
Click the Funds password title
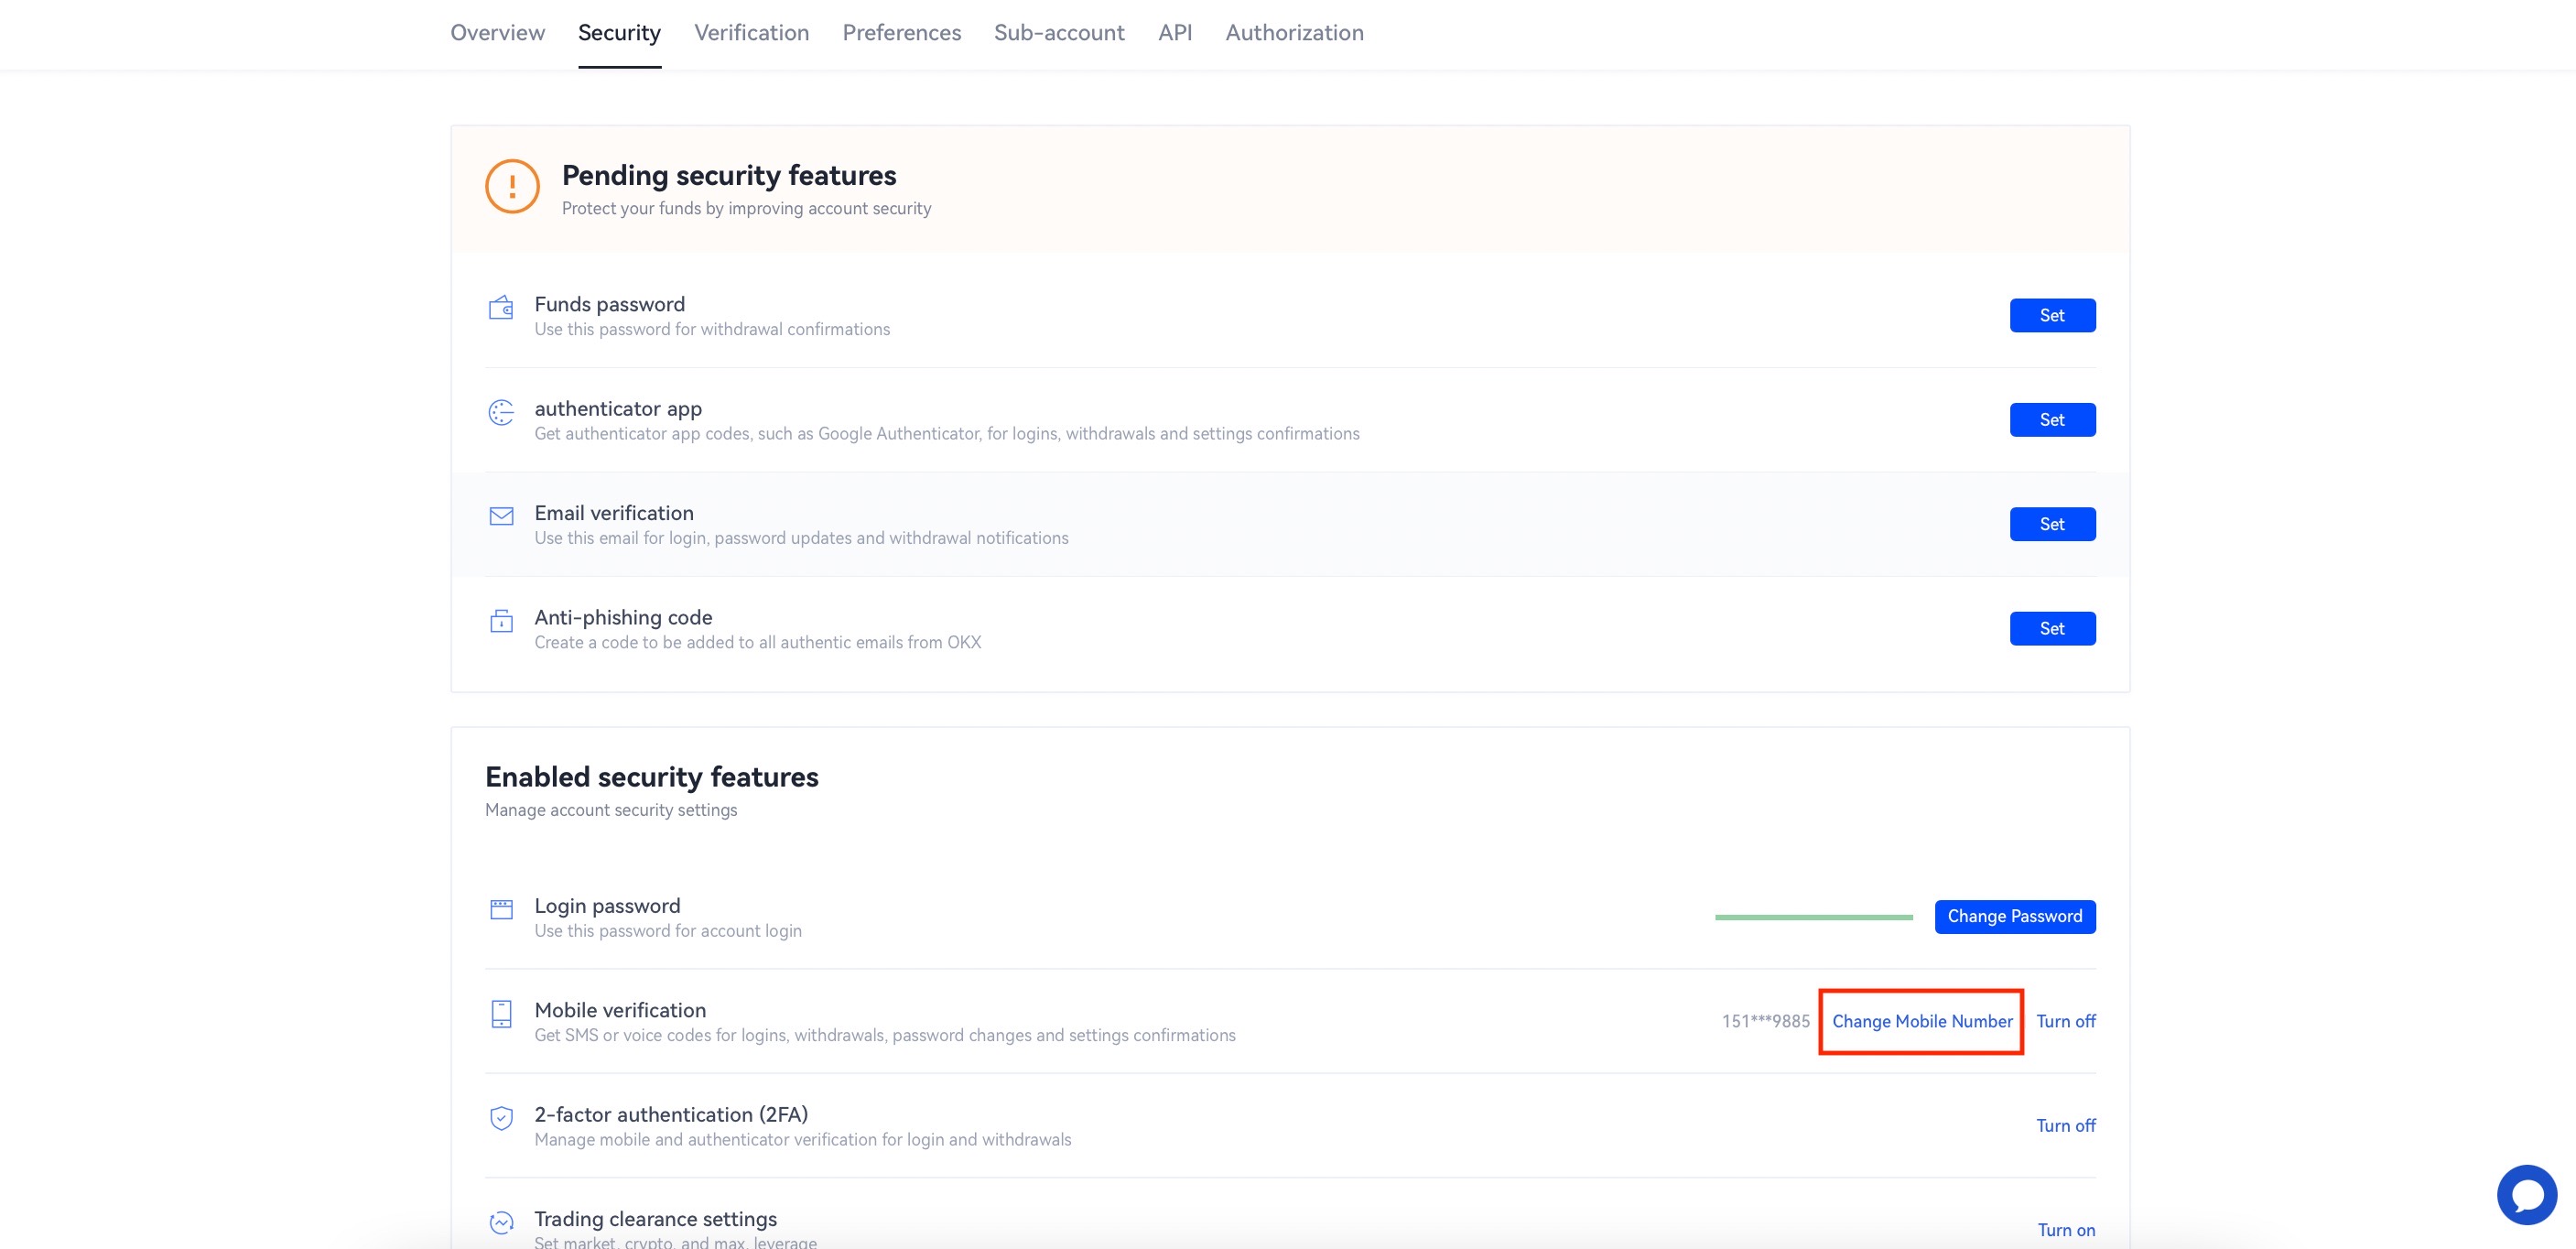point(609,304)
